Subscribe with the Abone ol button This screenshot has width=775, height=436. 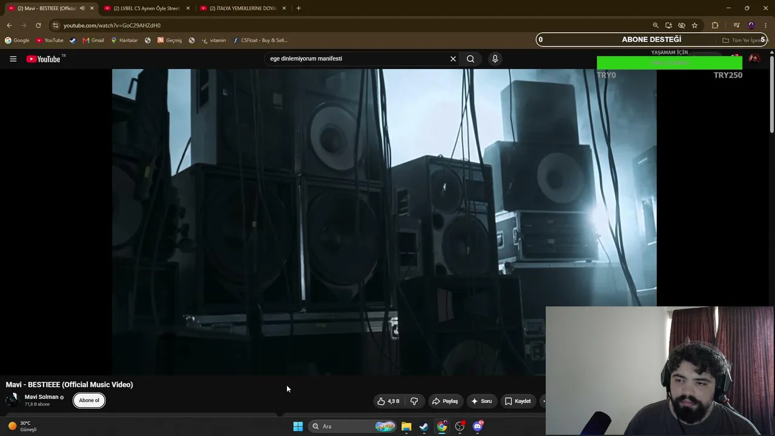pos(89,400)
